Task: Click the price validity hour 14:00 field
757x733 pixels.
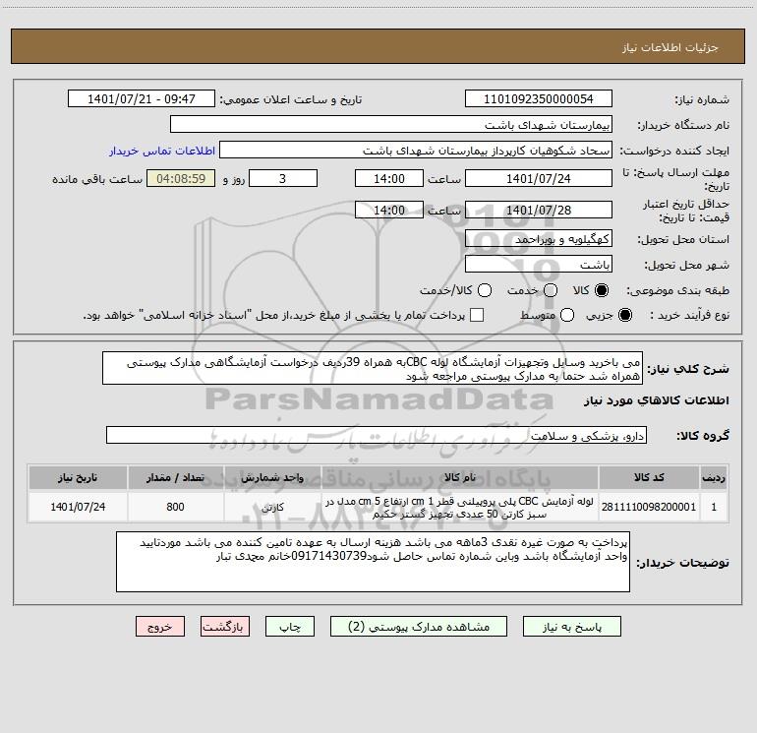Action: click(x=389, y=210)
